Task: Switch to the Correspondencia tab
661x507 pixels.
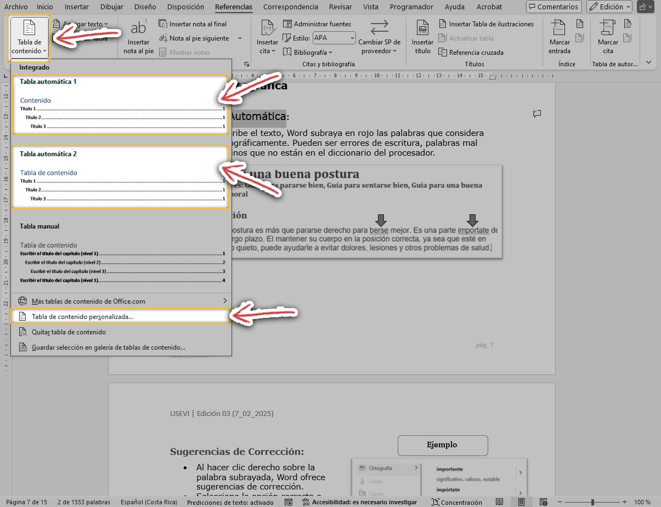Action: click(290, 7)
